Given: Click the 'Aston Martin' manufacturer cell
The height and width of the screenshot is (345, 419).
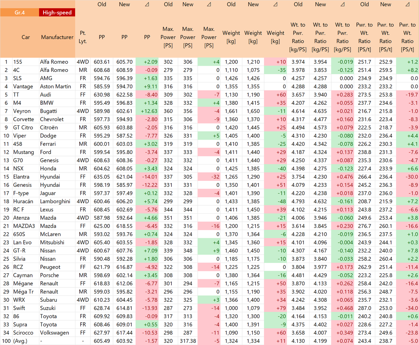Looking at the screenshot, I should [x=57, y=86].
